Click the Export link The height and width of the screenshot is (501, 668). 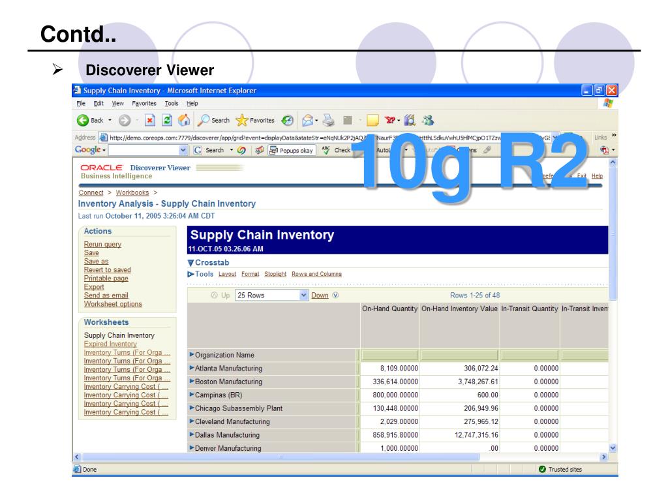coord(94,287)
